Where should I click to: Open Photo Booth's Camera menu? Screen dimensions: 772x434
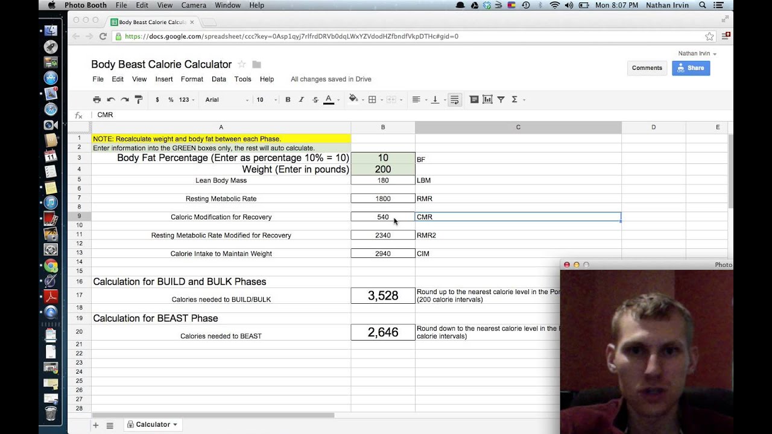pos(193,5)
